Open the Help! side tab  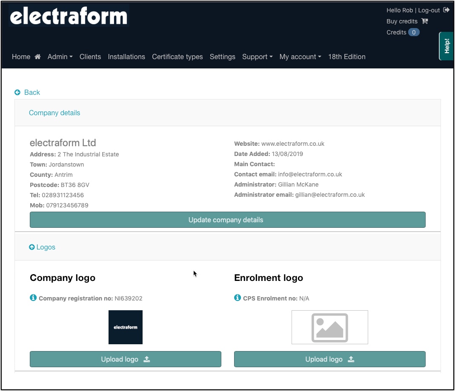(446, 46)
